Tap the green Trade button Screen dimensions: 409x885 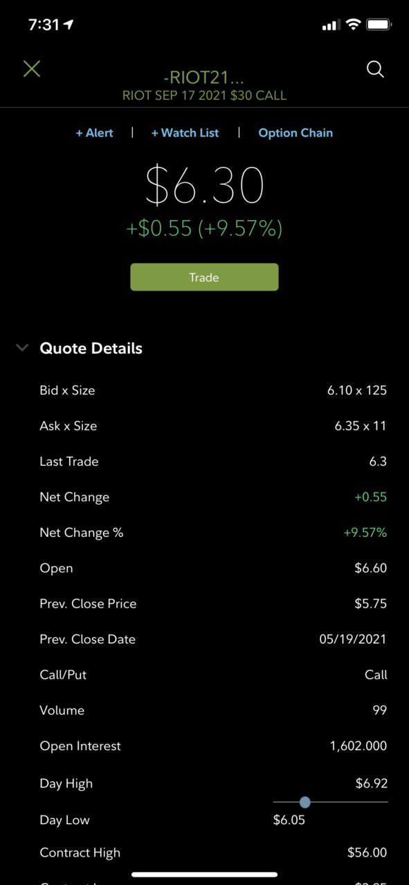coord(204,277)
